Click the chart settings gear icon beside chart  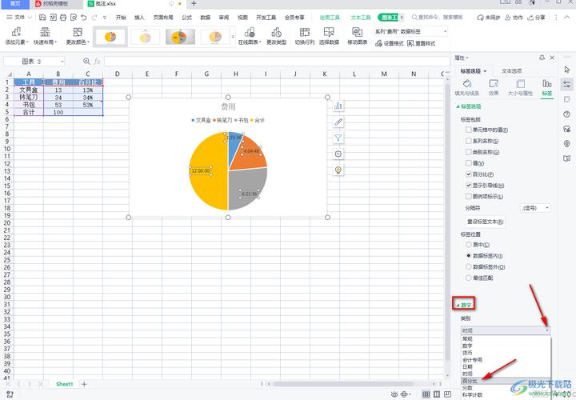click(338, 154)
